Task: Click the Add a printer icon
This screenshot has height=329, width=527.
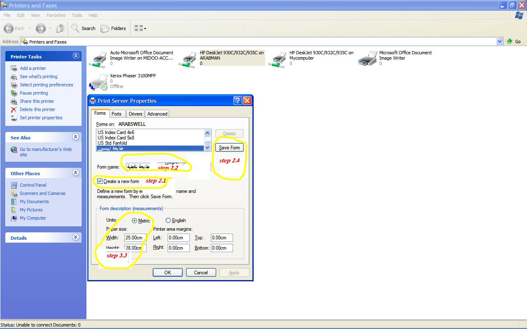Action: tap(14, 68)
